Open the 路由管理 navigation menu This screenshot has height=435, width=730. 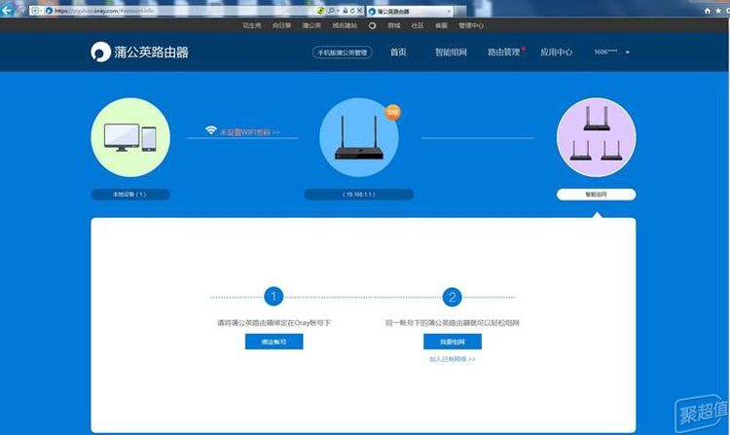point(504,52)
